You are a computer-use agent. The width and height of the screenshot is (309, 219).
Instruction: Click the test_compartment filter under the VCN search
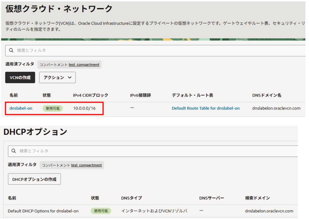(84, 65)
